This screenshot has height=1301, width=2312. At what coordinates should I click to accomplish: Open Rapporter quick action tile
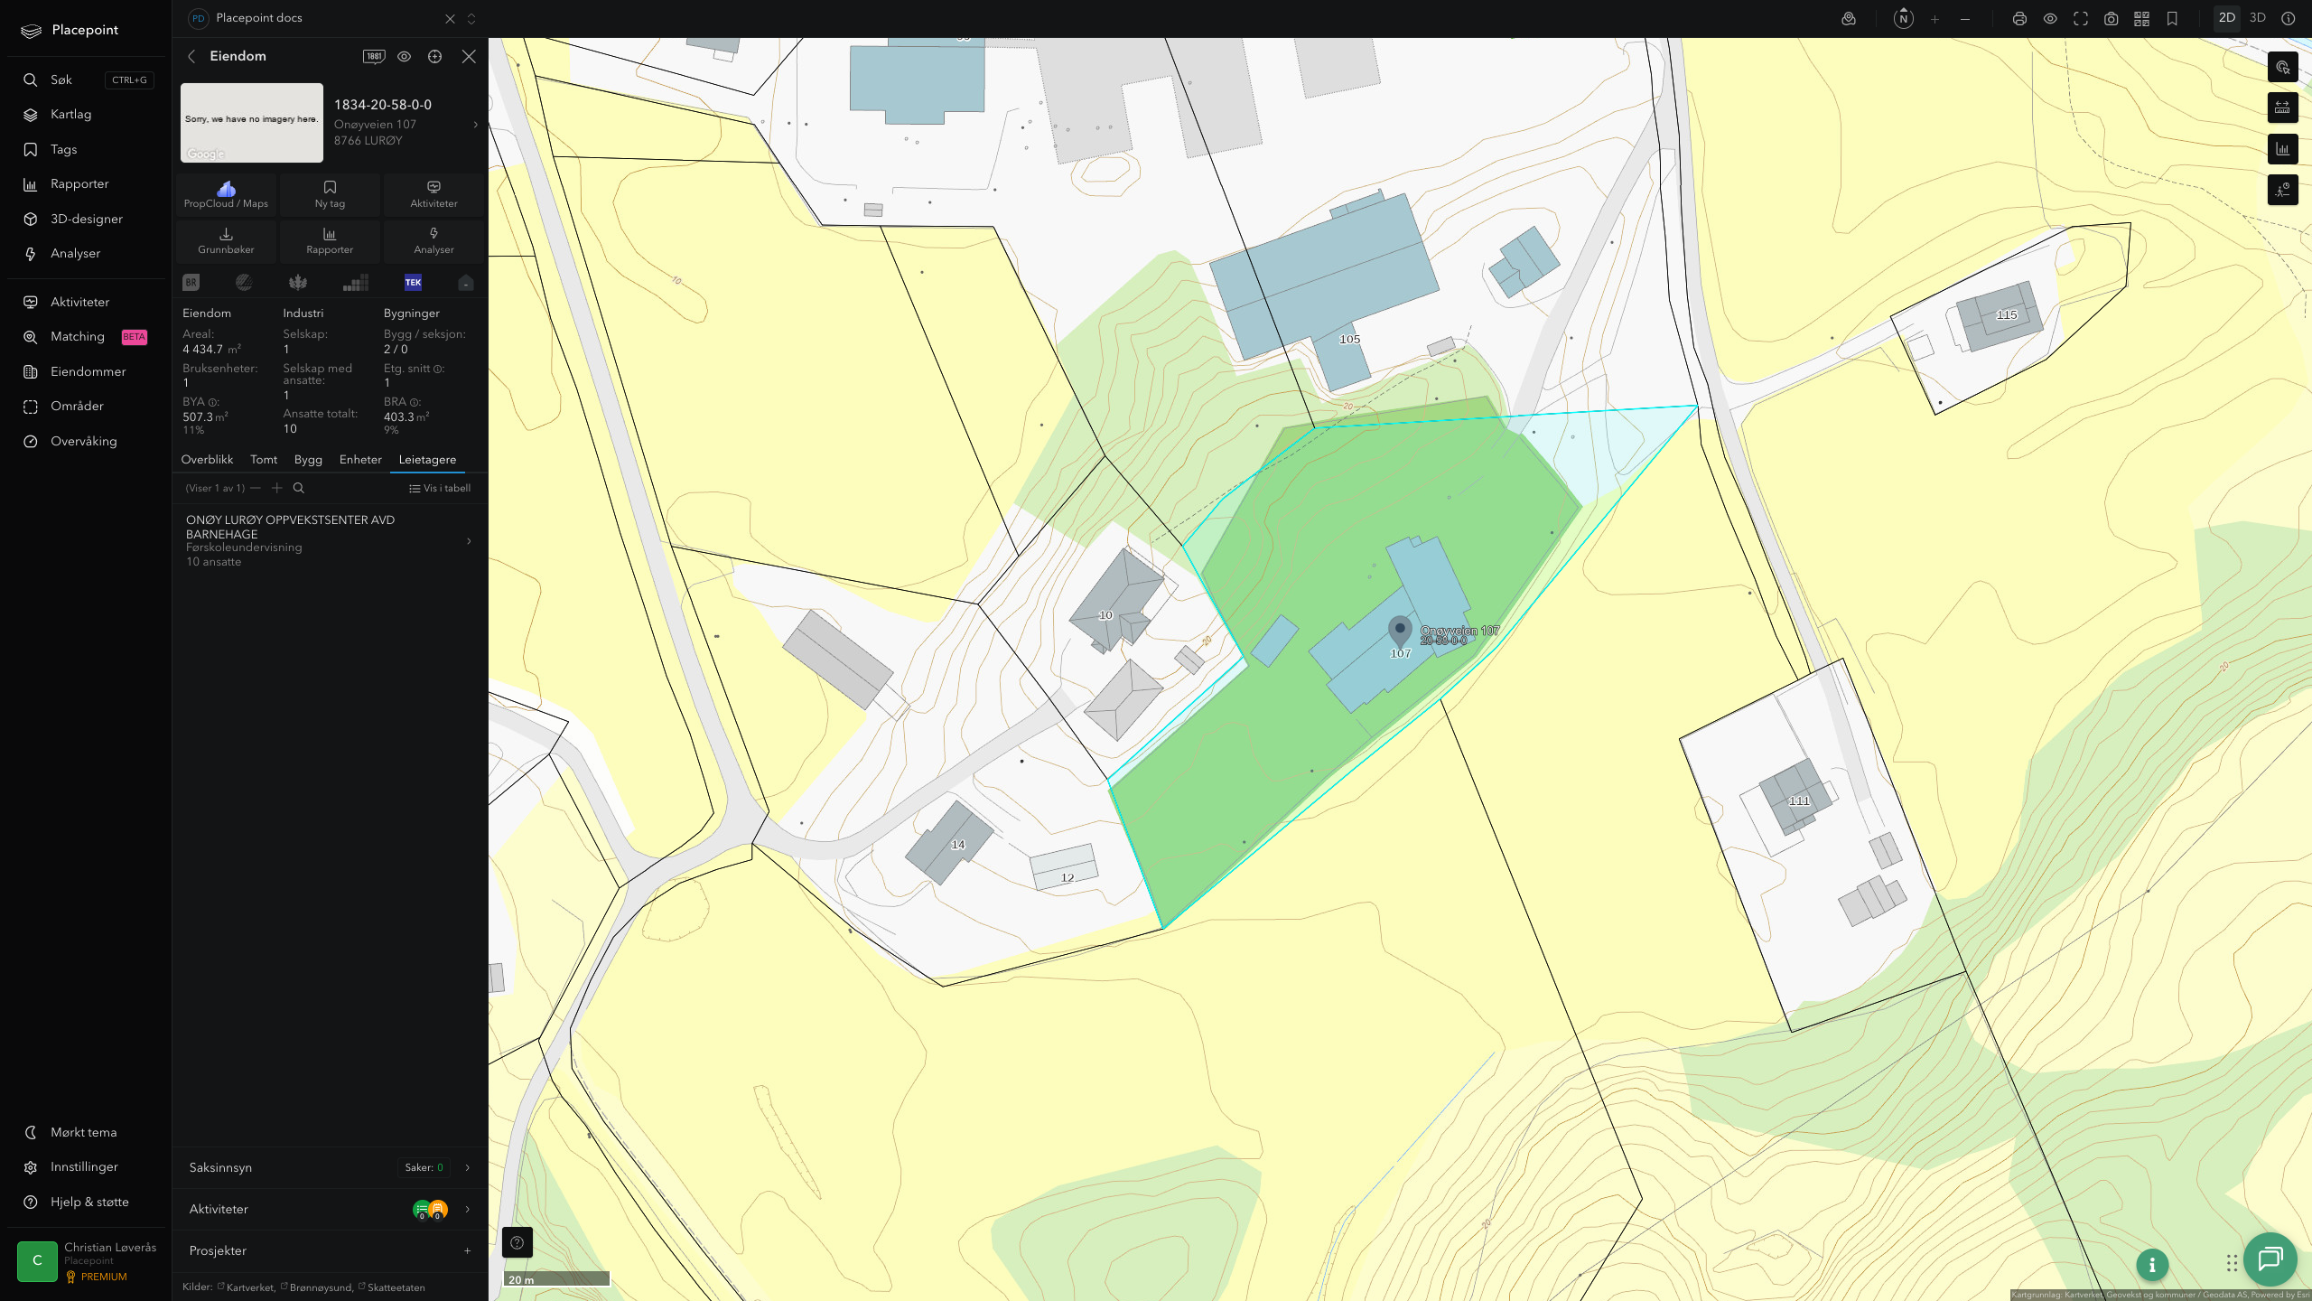click(330, 241)
